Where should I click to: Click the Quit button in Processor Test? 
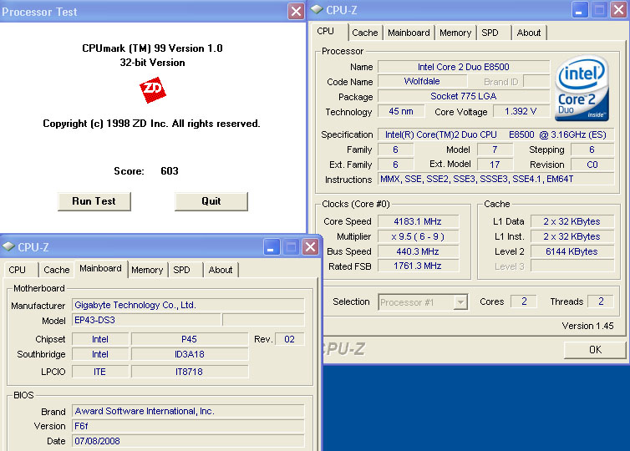[211, 201]
